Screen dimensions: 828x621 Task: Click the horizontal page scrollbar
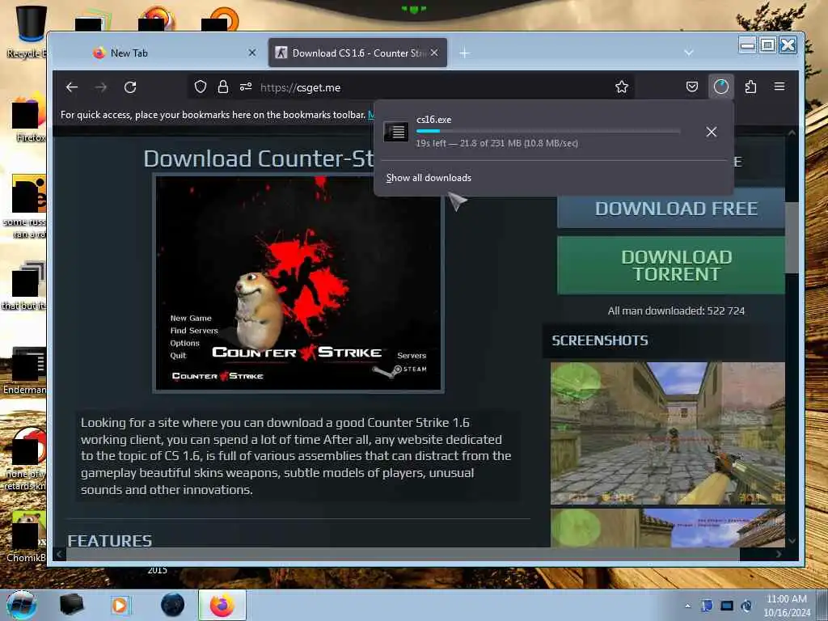[x=403, y=554]
